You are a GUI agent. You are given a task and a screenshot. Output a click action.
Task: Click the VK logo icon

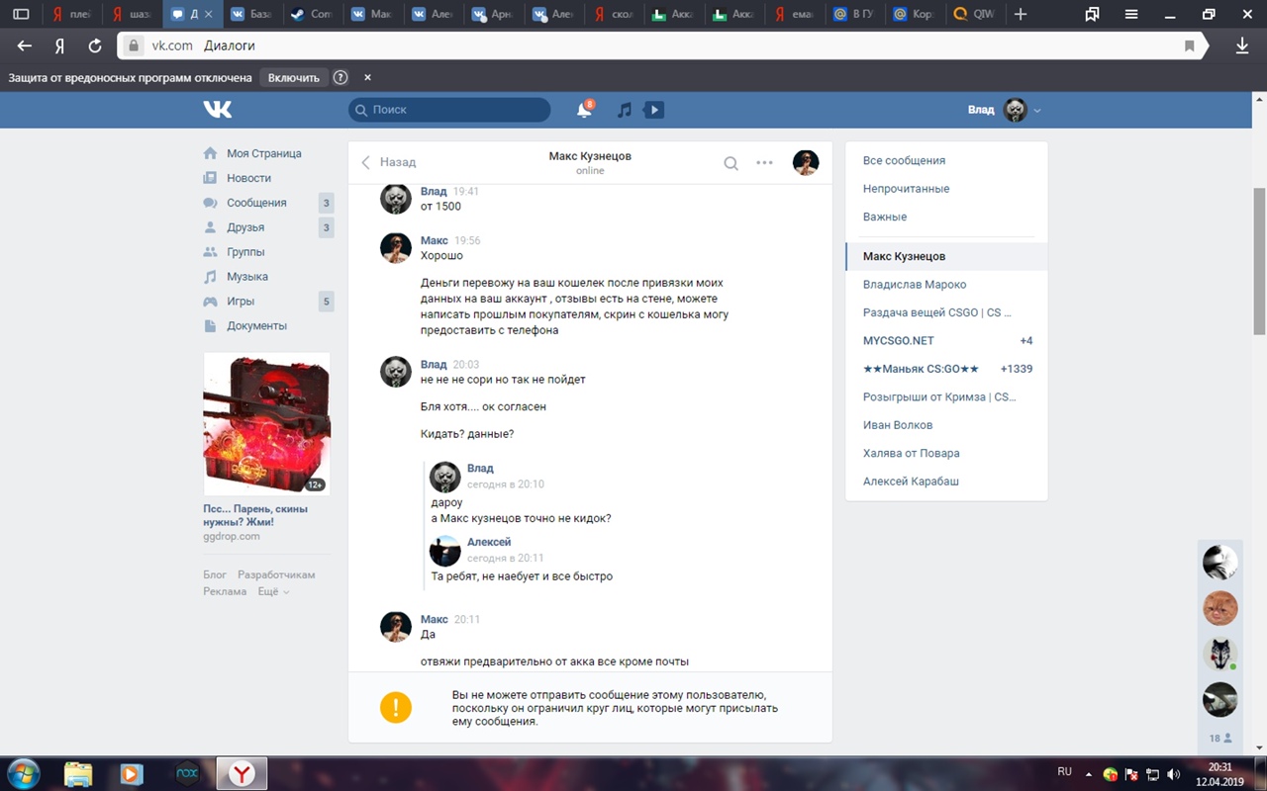[217, 110]
